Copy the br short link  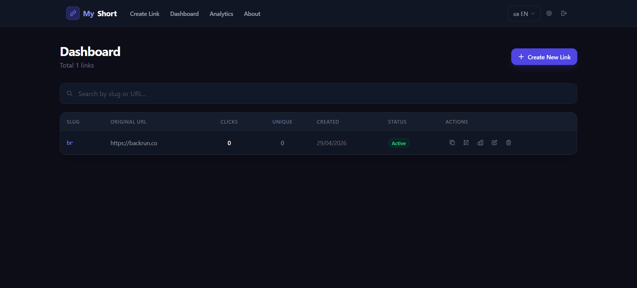pos(452,143)
